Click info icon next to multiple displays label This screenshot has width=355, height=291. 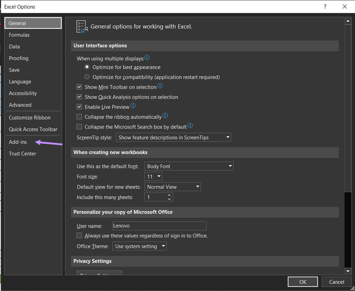[147, 58]
